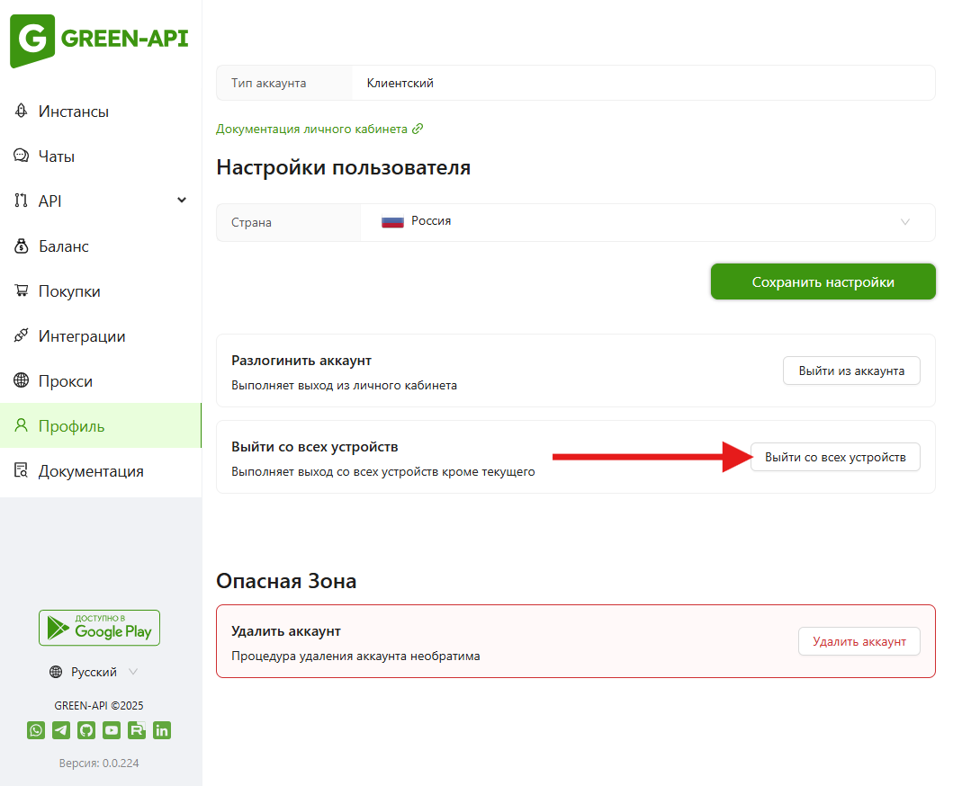Open the Telegram icon in the sidebar footer

coord(61,730)
